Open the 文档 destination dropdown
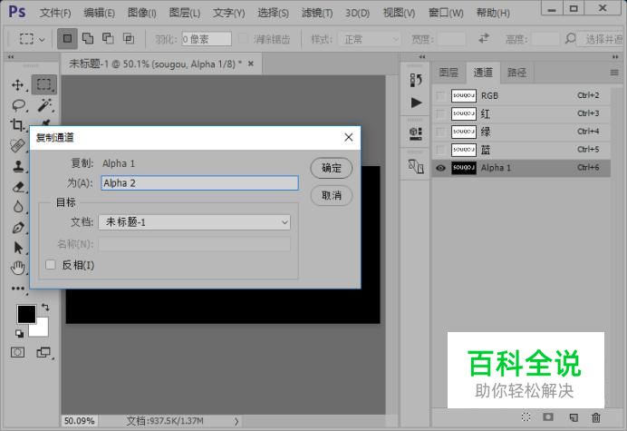The width and height of the screenshot is (627, 431). [x=194, y=222]
